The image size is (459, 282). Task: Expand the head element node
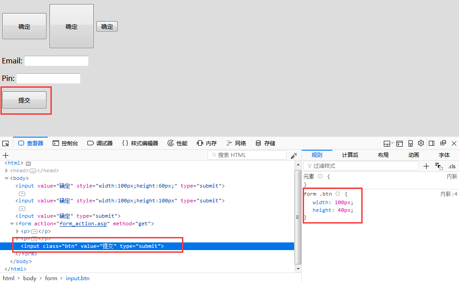(x=6, y=170)
